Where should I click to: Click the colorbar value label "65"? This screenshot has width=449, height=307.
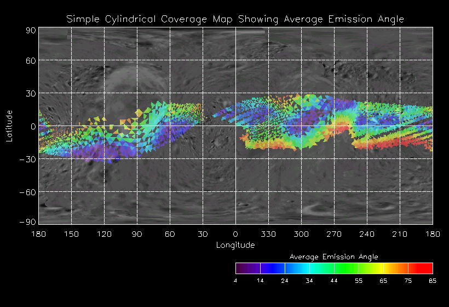(383, 281)
